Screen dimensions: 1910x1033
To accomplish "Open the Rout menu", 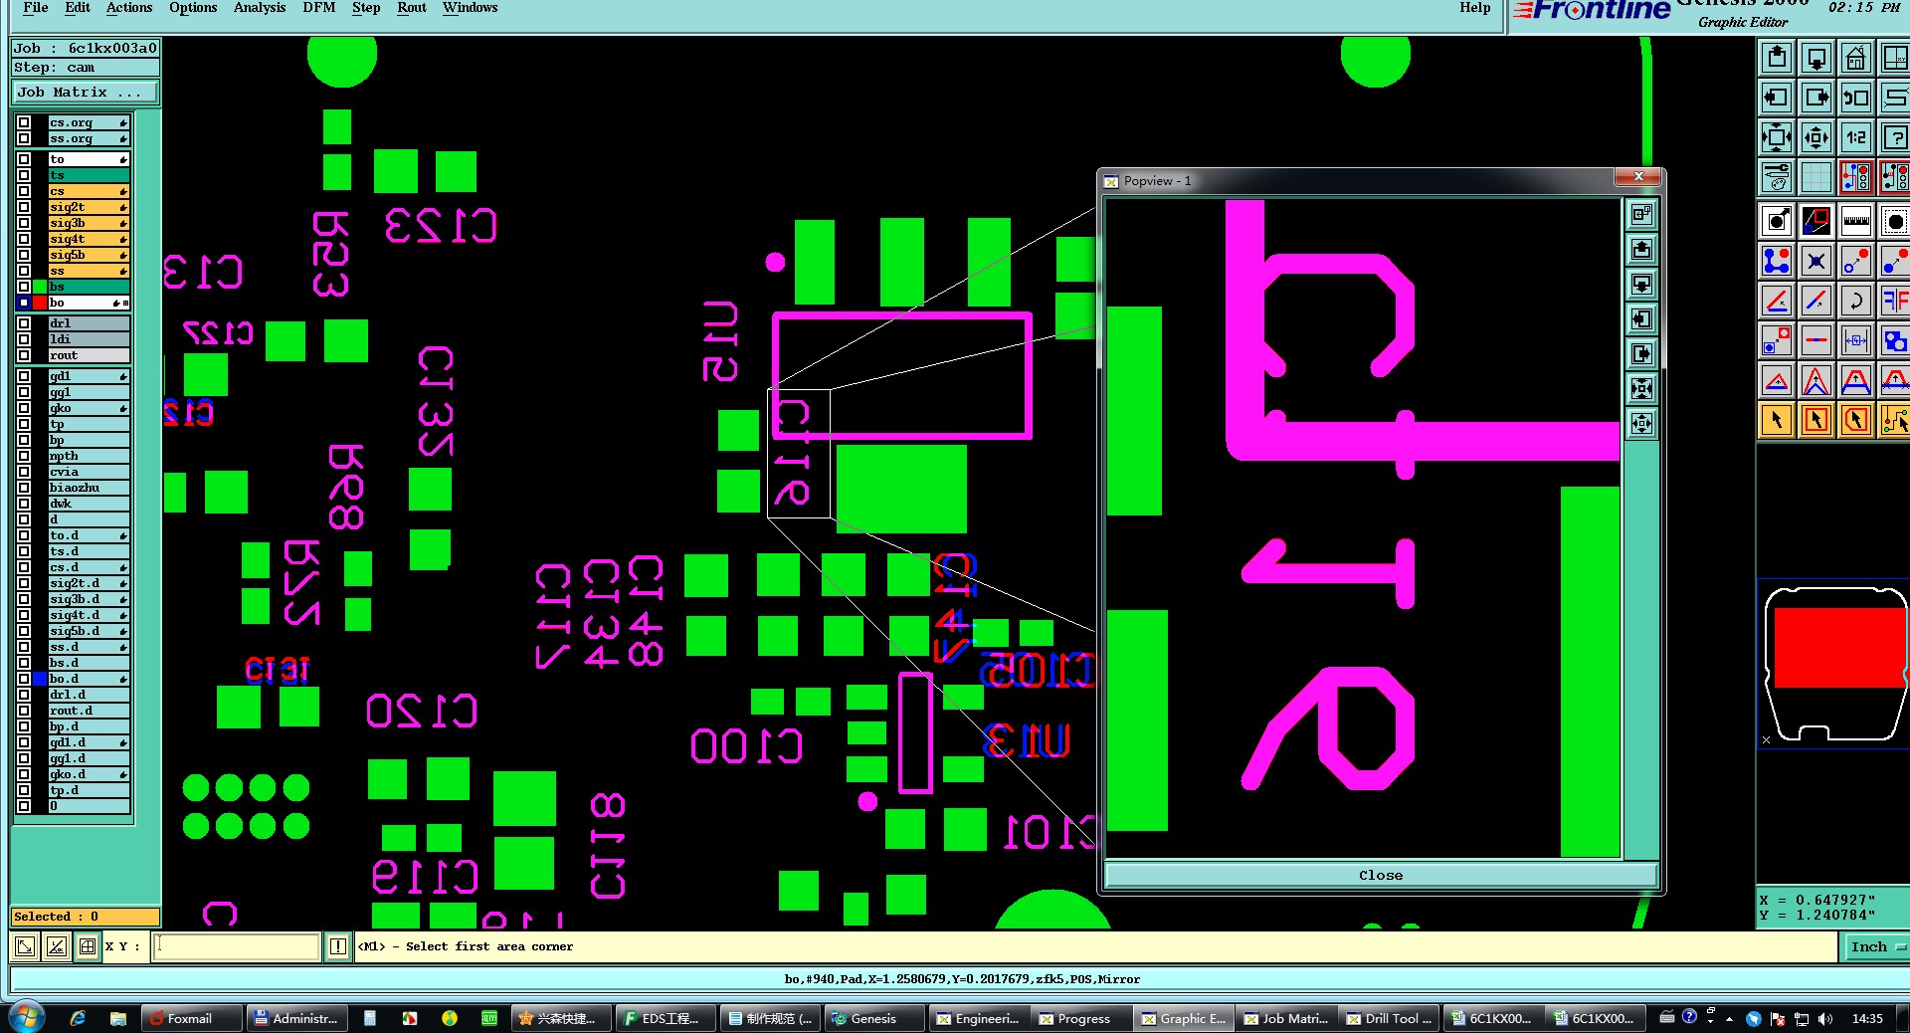I will 412,8.
